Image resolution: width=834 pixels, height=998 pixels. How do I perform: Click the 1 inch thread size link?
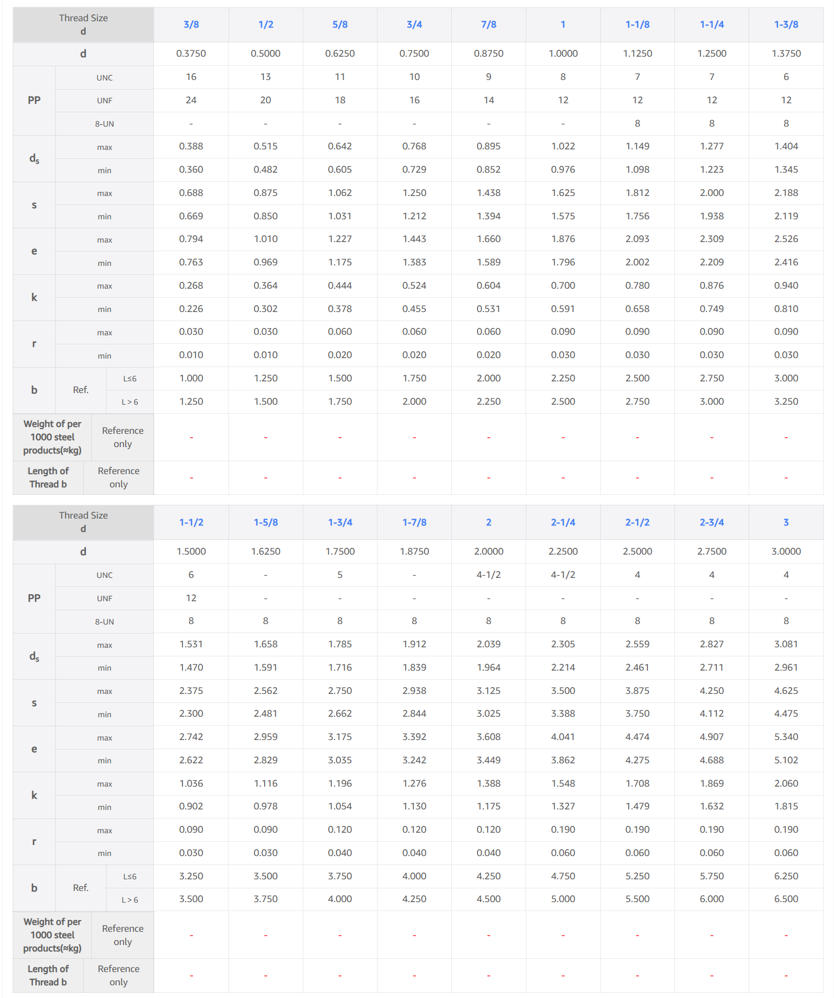(563, 24)
